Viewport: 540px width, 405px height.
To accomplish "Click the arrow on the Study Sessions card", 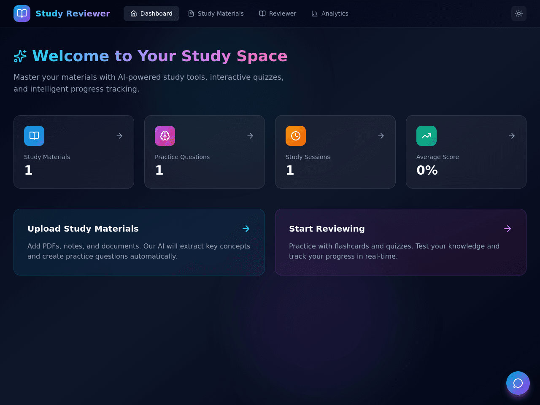I will pos(381,136).
